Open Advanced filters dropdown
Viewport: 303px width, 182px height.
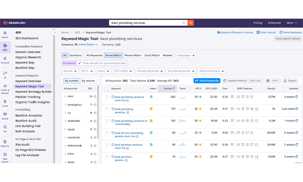click(x=212, y=71)
